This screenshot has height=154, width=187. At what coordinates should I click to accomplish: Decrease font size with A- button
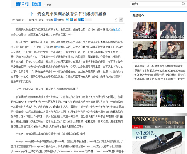116,19
